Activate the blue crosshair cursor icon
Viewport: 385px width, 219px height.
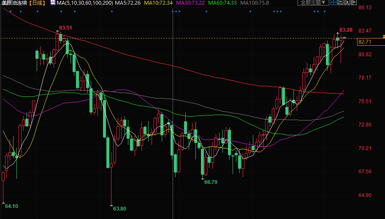pos(333,3)
